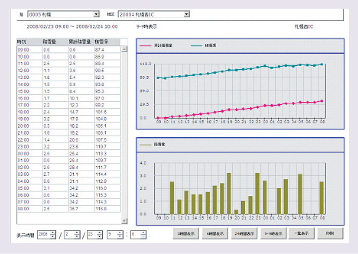Image resolution: width=358 pixels, height=254 pixels.
Task: Click the olive 降雪量 legend marker
Action: (146, 145)
